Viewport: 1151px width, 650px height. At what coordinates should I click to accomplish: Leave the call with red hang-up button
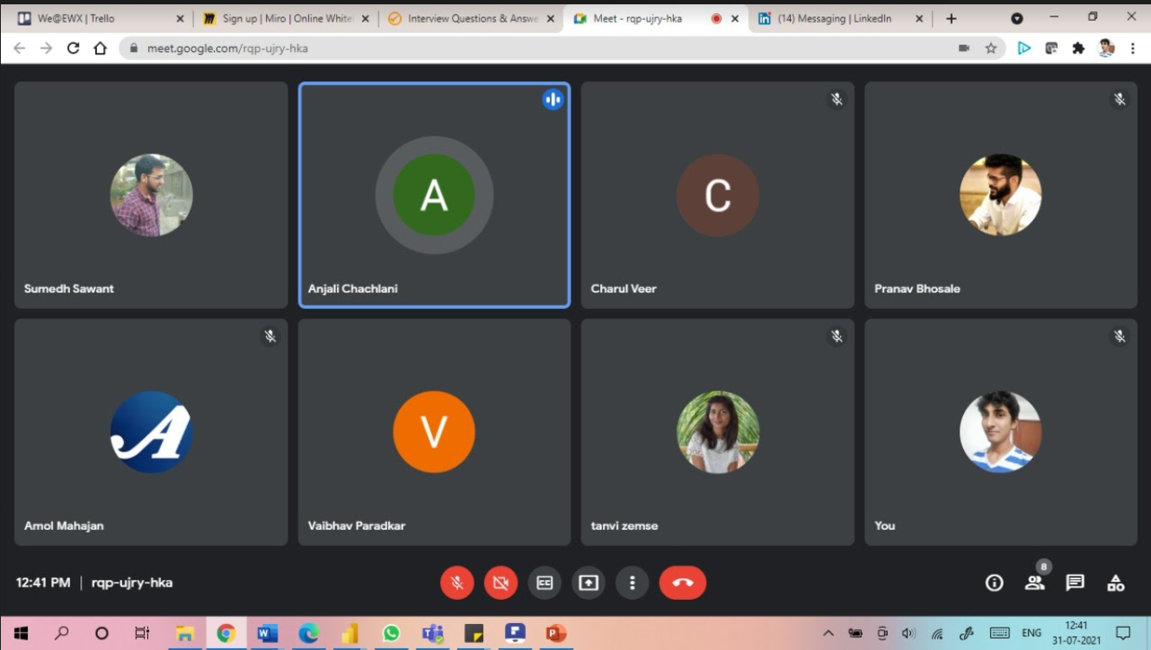click(x=682, y=582)
